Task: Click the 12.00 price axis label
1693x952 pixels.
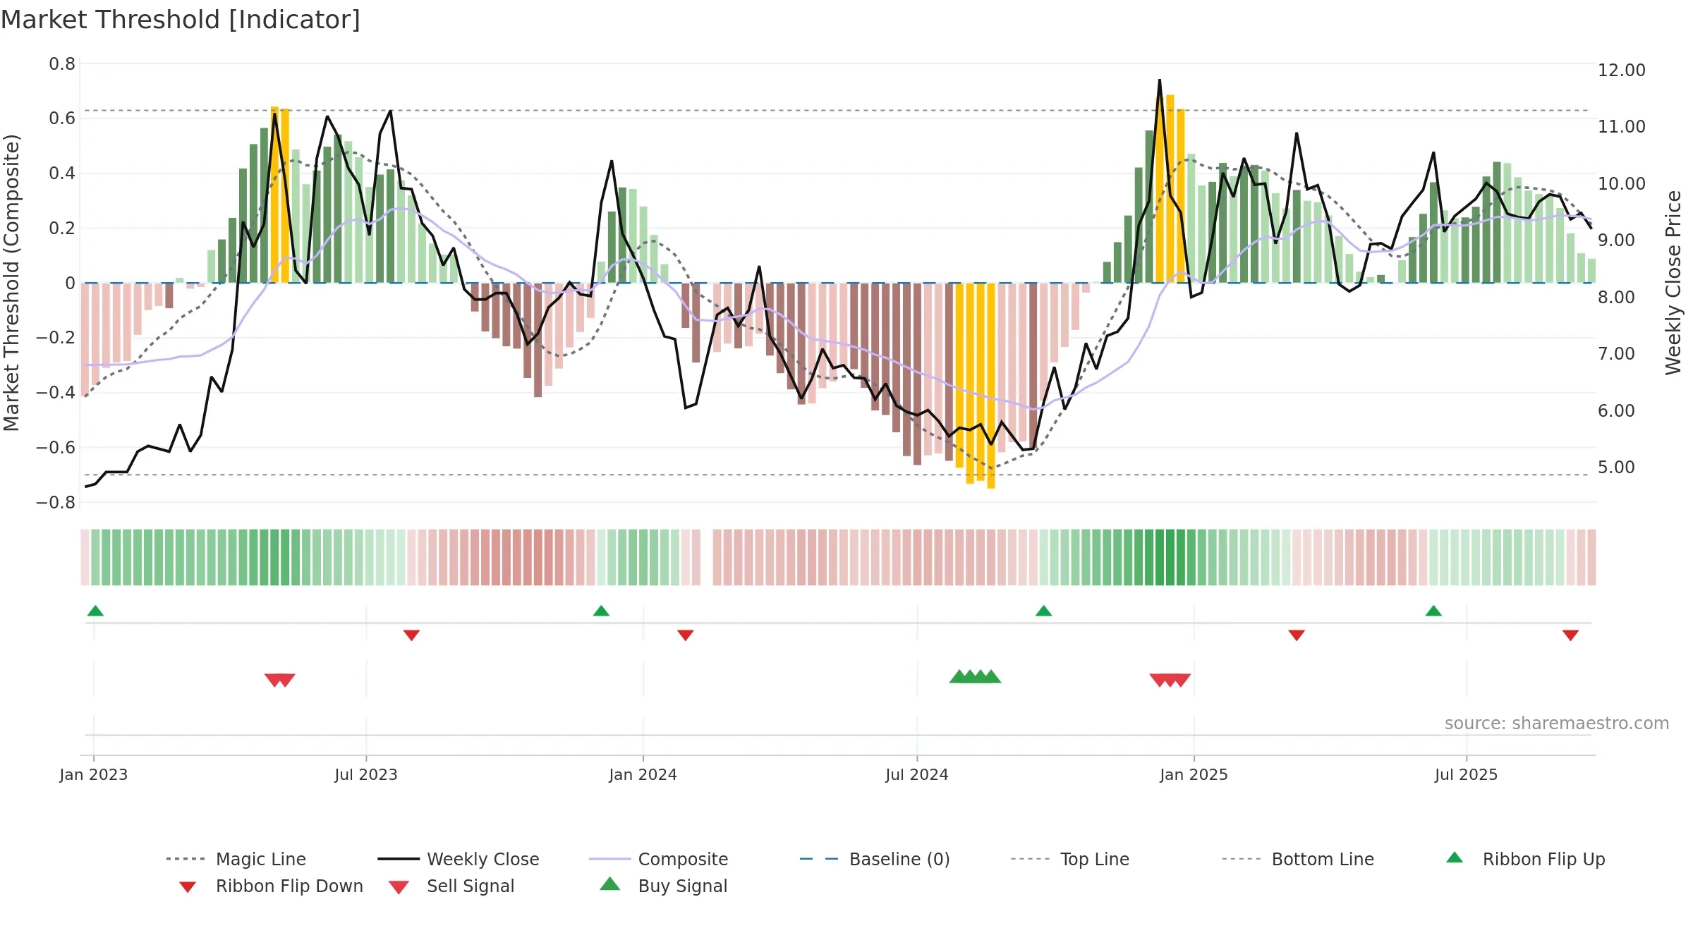Action: (x=1621, y=70)
